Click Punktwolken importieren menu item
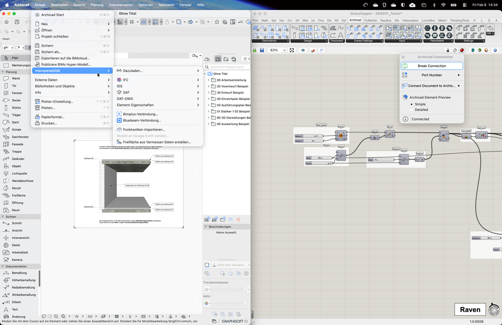Screen dimensions: 502x325 pos(158,130)
